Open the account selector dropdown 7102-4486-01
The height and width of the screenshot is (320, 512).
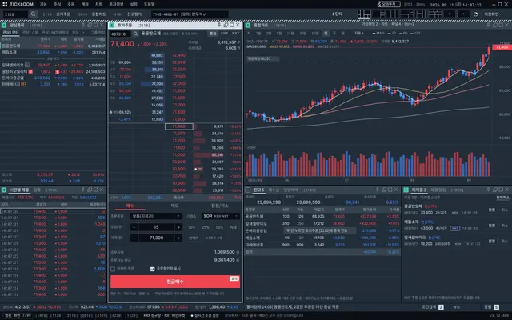(x=190, y=14)
